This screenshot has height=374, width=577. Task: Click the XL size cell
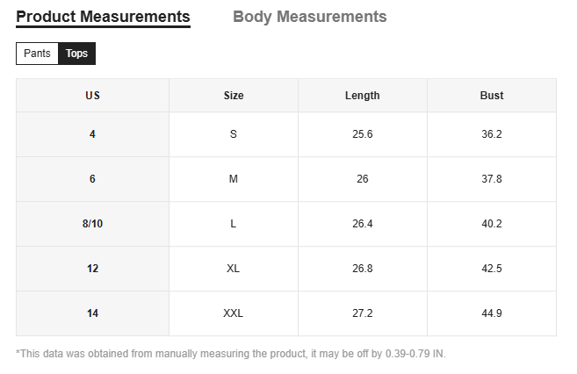[234, 269]
